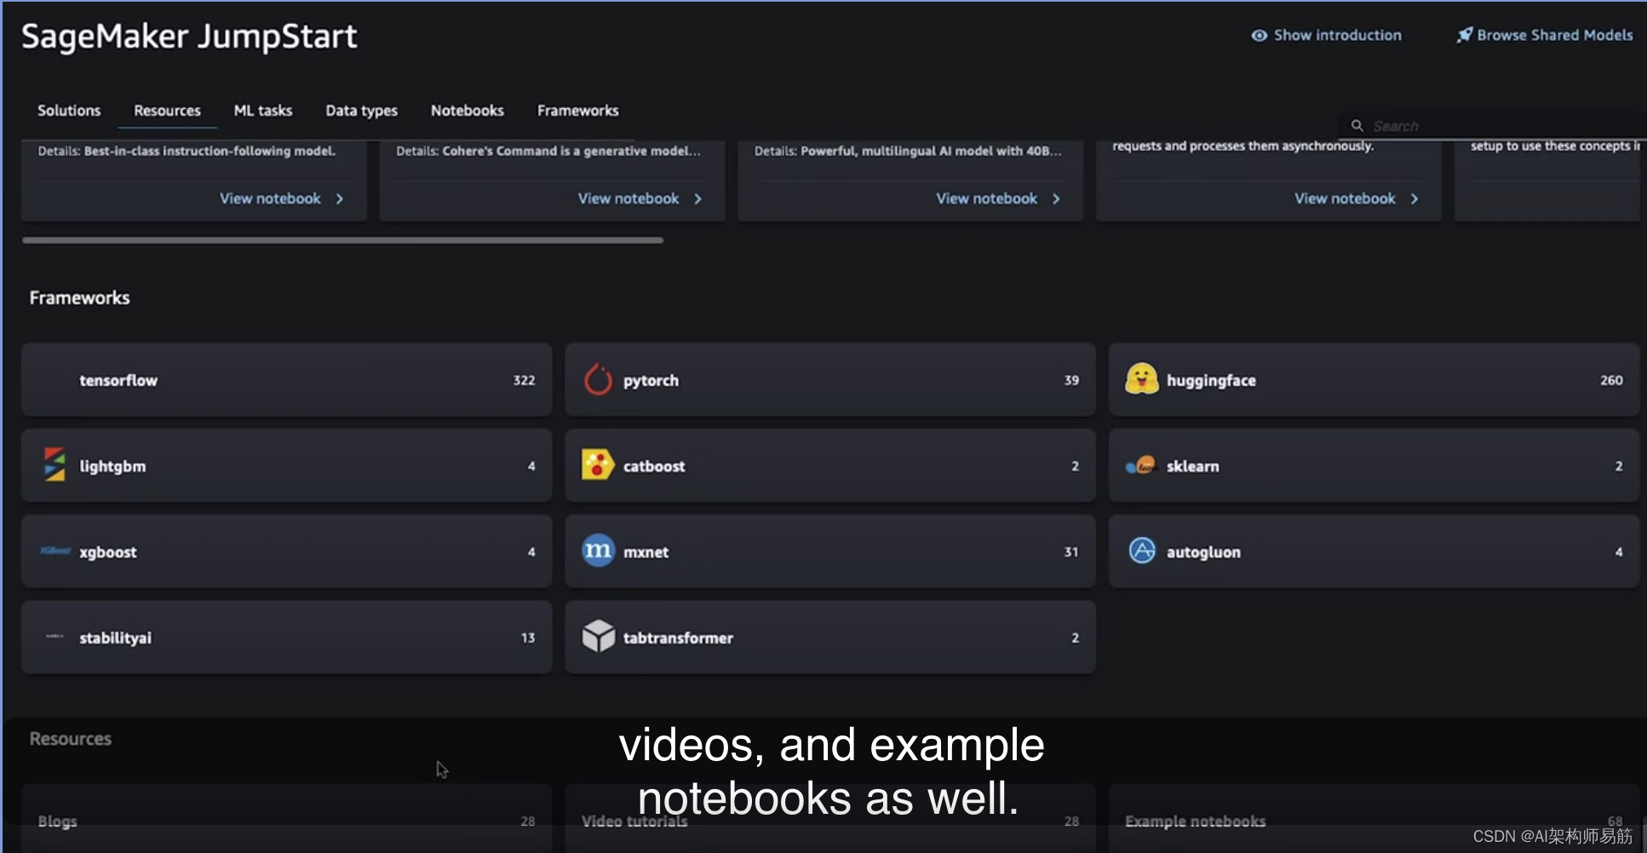Open the Solutions tab

pos(69,111)
